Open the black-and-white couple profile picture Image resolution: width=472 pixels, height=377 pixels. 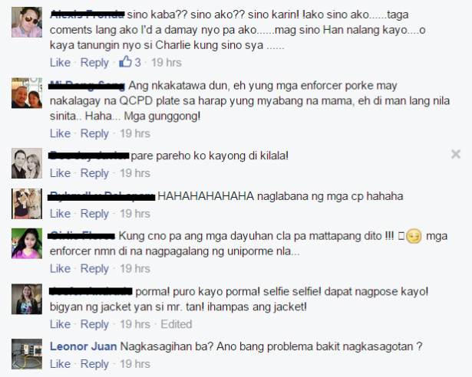click(27, 163)
